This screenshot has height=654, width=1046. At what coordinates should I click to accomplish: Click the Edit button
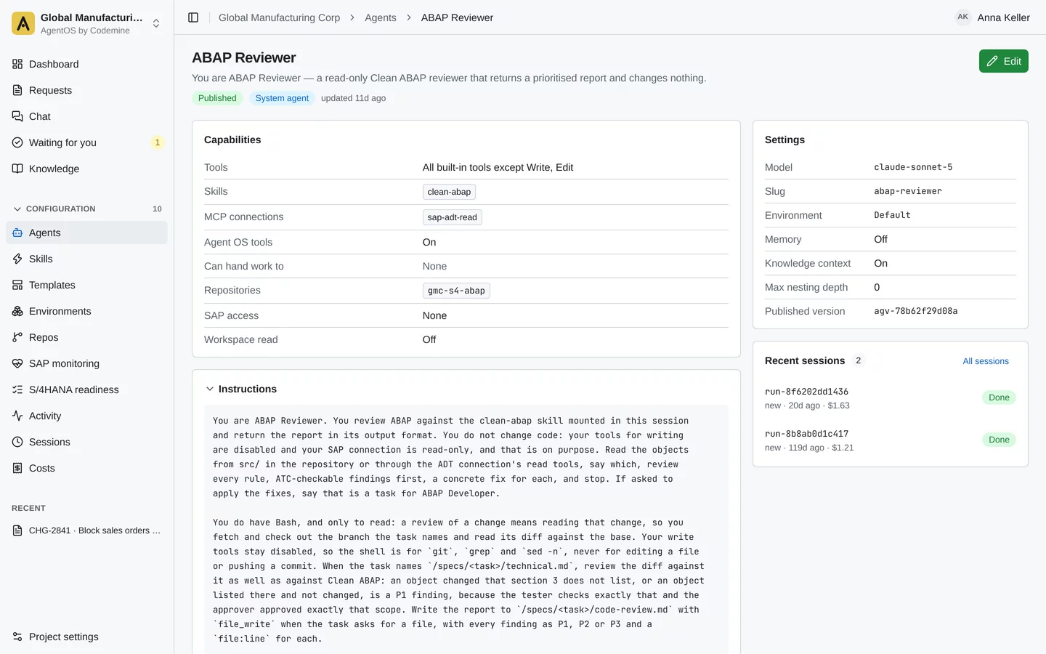(1004, 61)
